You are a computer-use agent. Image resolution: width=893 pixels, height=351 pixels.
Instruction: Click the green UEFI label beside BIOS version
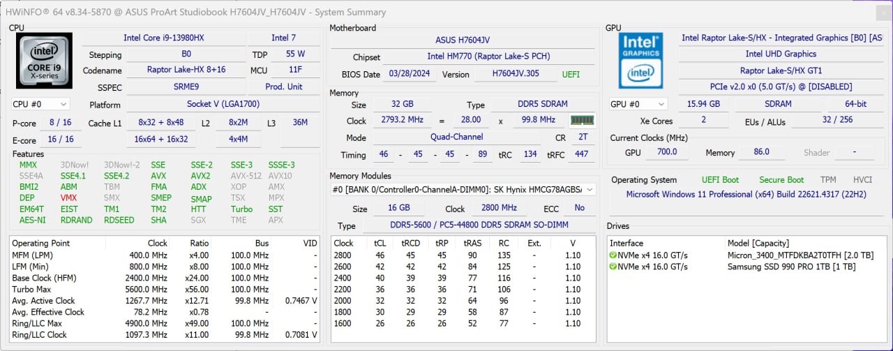571,74
